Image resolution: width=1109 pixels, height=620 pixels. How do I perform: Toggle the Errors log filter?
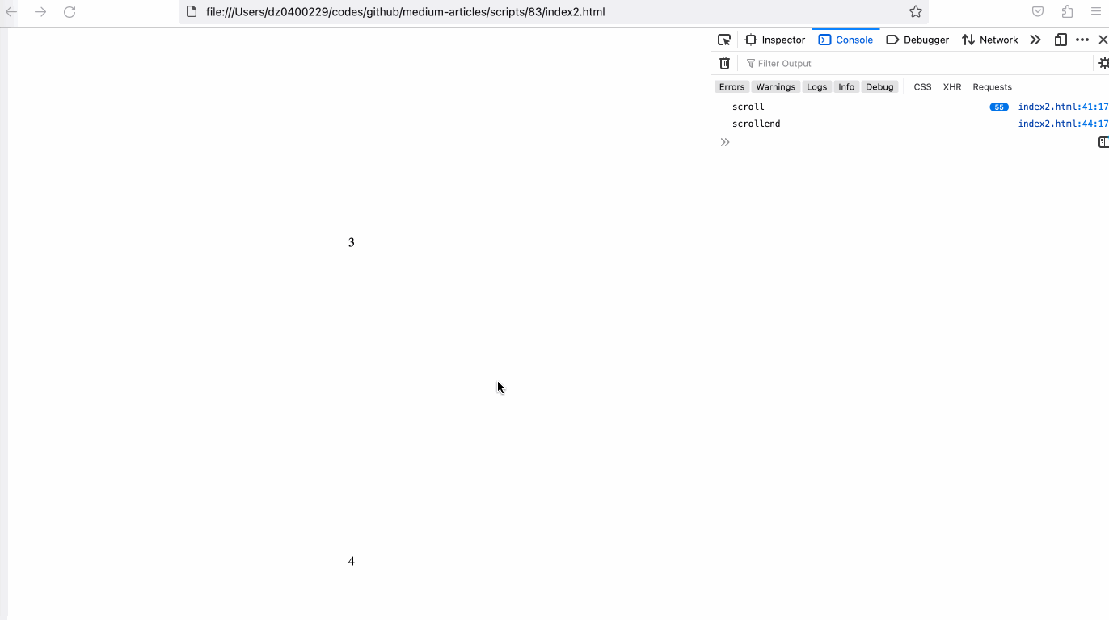click(x=731, y=86)
